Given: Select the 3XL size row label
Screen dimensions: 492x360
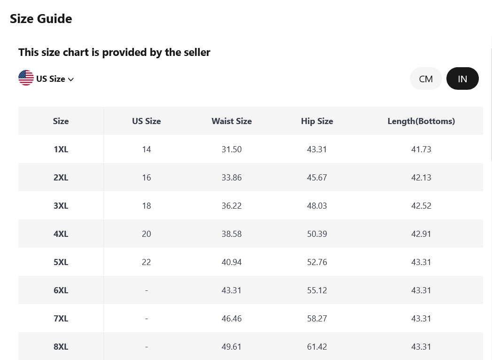Looking at the screenshot, I should (61, 206).
